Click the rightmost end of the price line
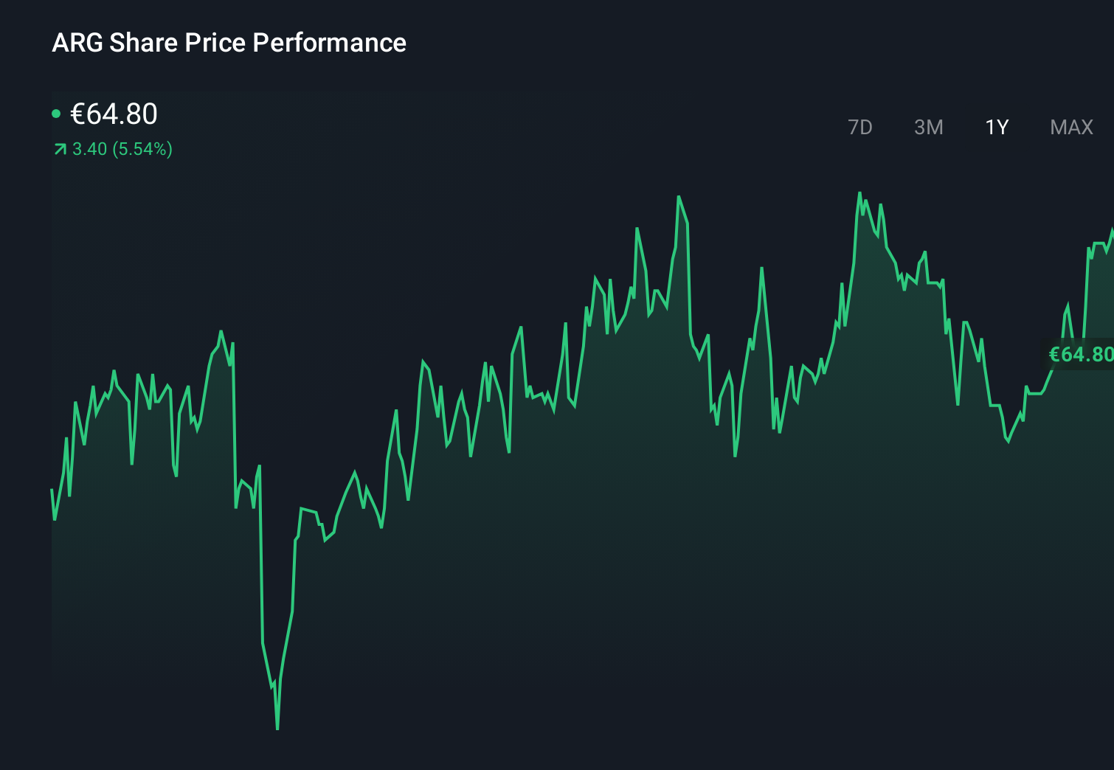The height and width of the screenshot is (770, 1114). point(1112,230)
